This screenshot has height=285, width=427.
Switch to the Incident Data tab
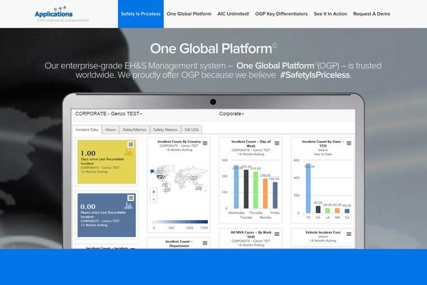pos(87,130)
